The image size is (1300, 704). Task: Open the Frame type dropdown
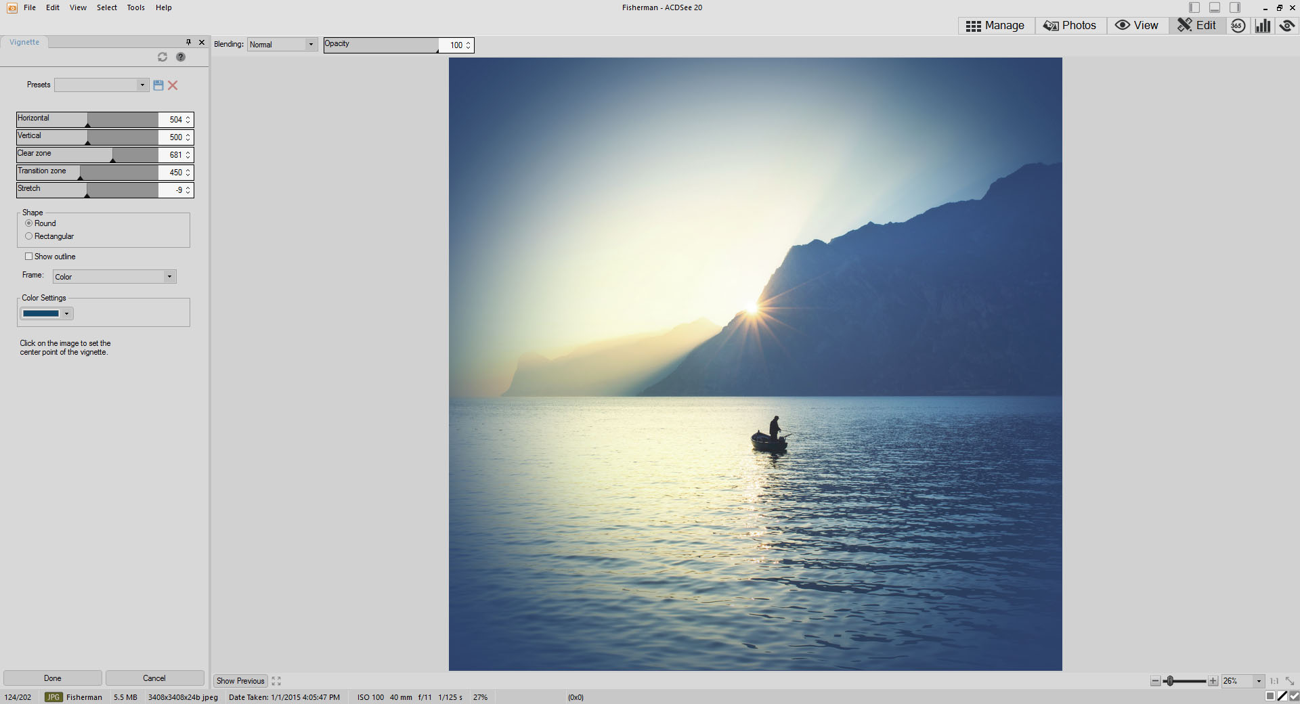(x=169, y=277)
